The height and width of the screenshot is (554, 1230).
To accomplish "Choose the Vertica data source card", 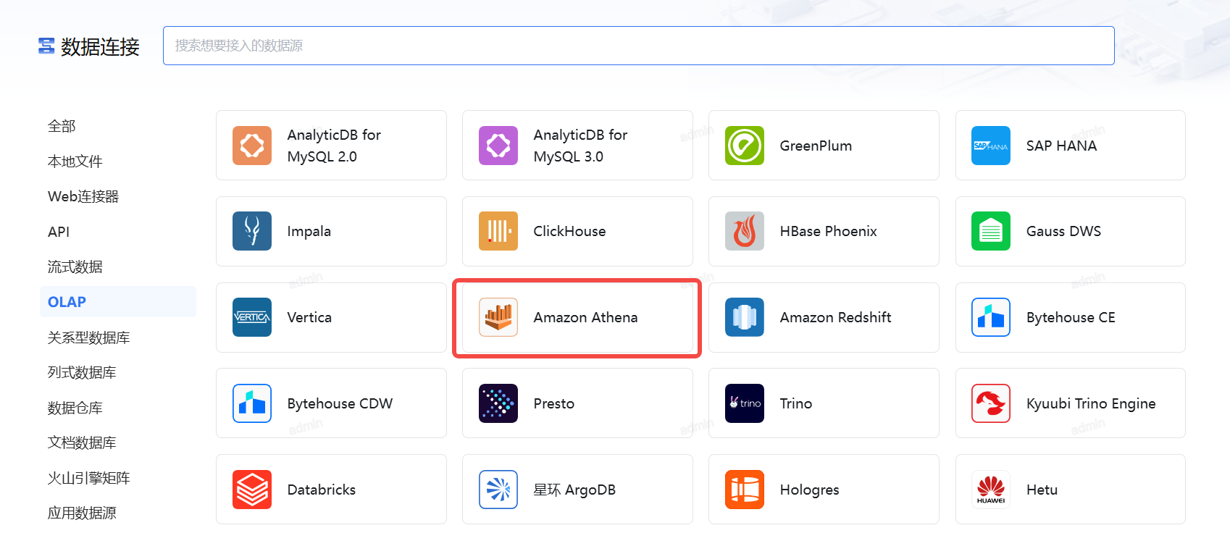I will 331,317.
